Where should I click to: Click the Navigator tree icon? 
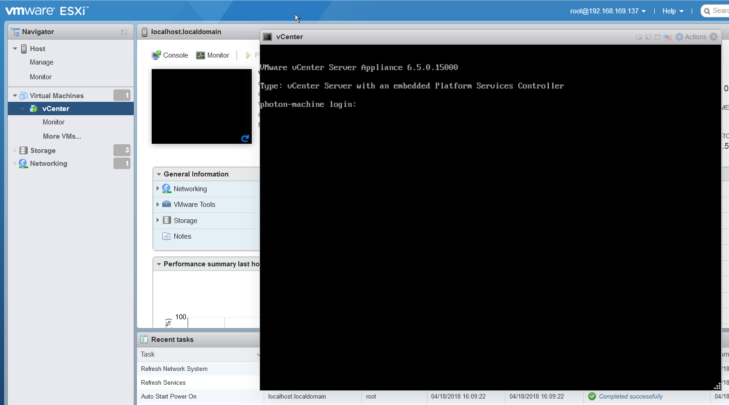tap(15, 32)
